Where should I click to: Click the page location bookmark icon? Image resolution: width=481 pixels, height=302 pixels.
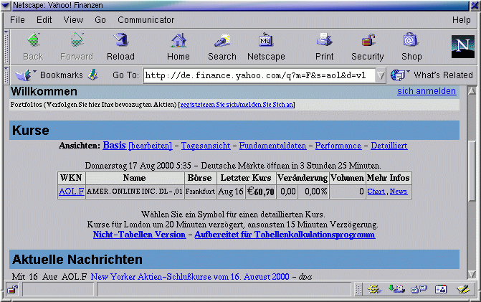93,75
